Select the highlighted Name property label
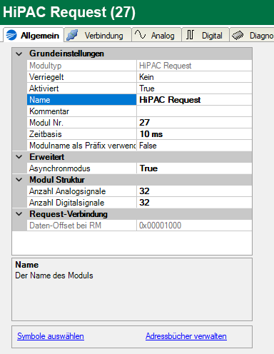This screenshot has height=354, width=274. coord(81,100)
